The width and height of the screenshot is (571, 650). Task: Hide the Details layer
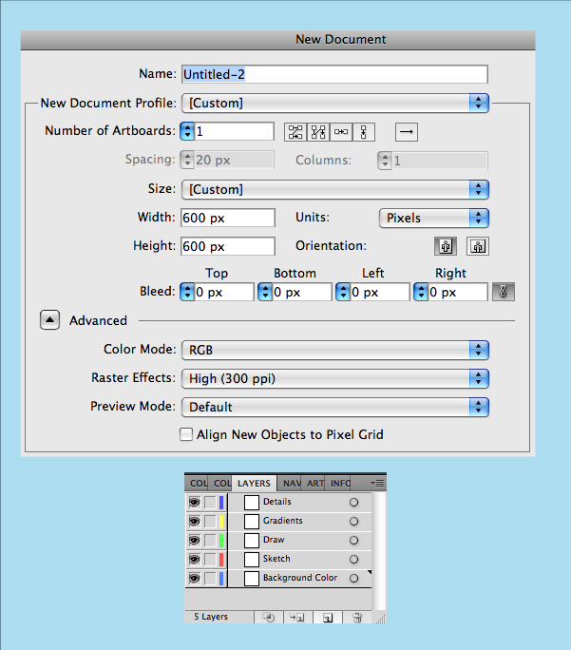coord(194,502)
